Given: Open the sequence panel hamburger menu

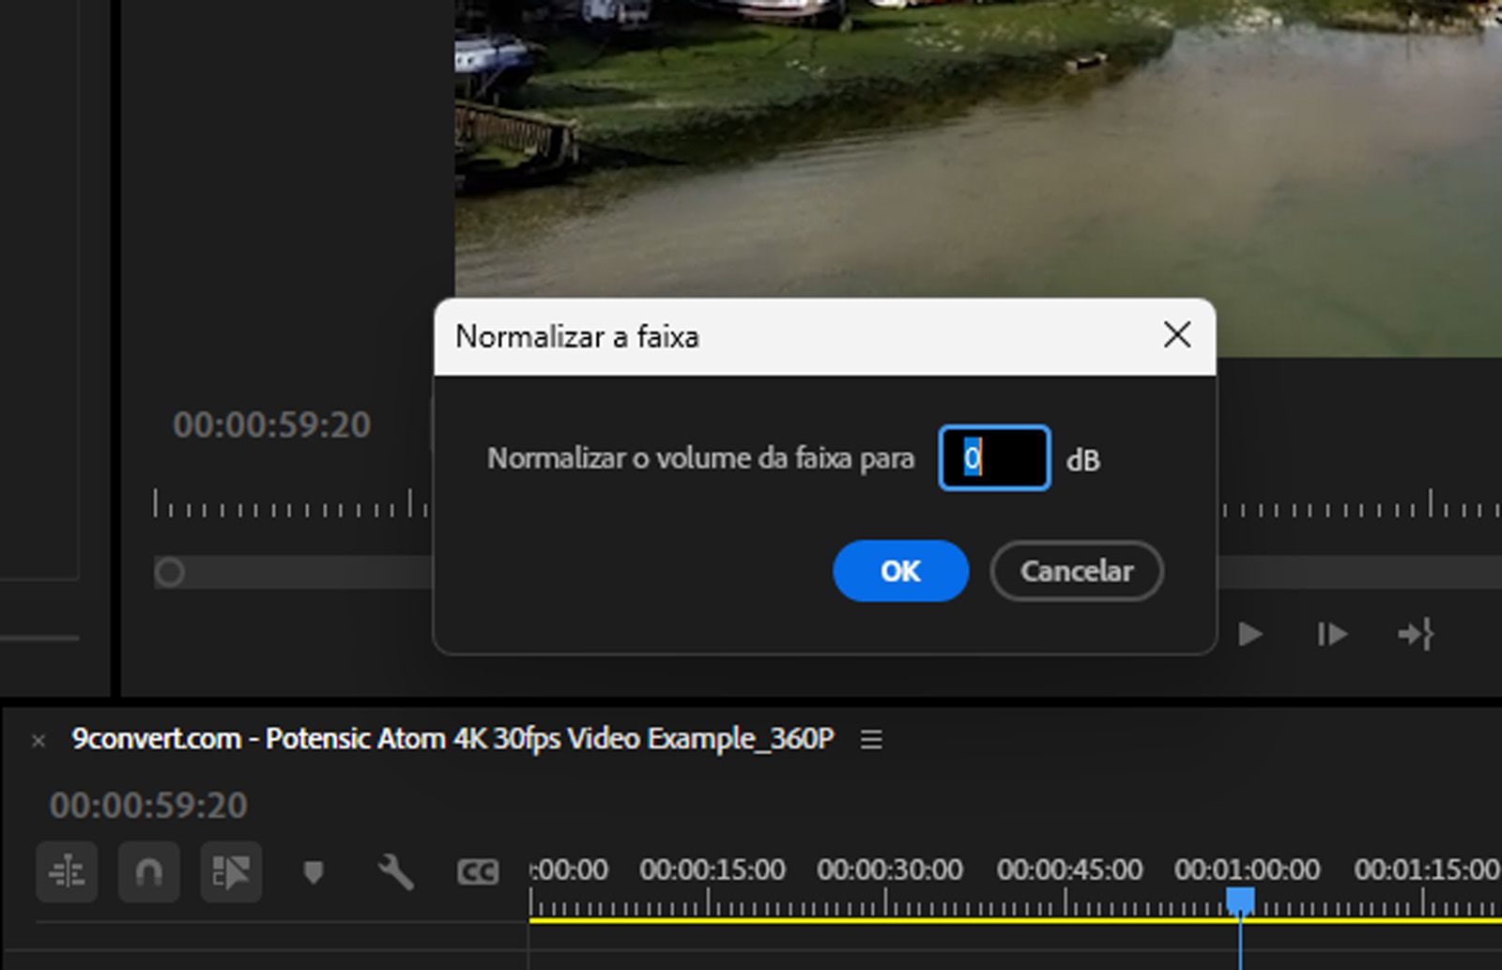Looking at the screenshot, I should click(x=871, y=739).
